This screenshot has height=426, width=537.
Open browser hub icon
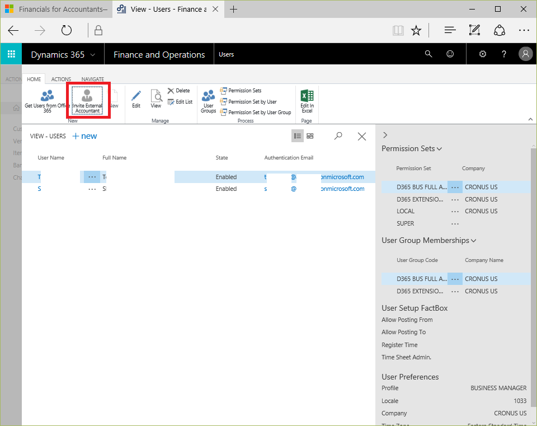[x=450, y=30]
